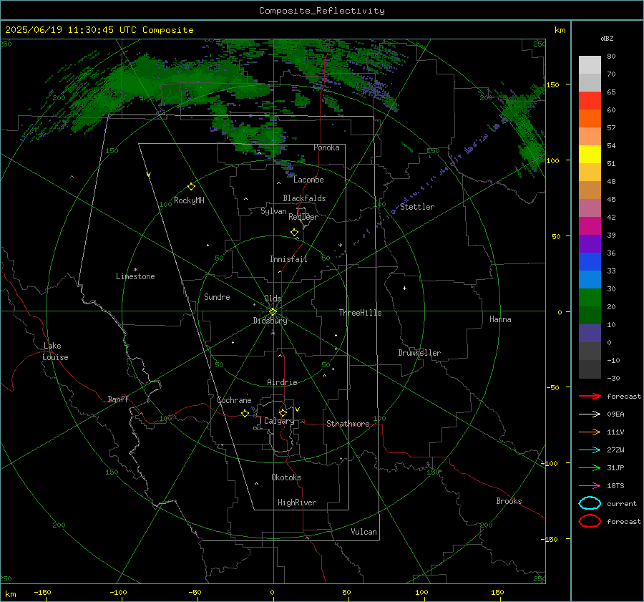Image resolution: width=644 pixels, height=602 pixels.
Task: Click the yellow diamond marker beside RockyMH
Action: 191,187
